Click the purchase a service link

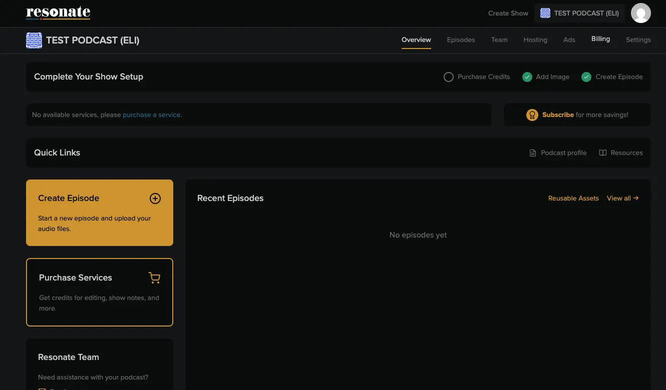click(152, 114)
